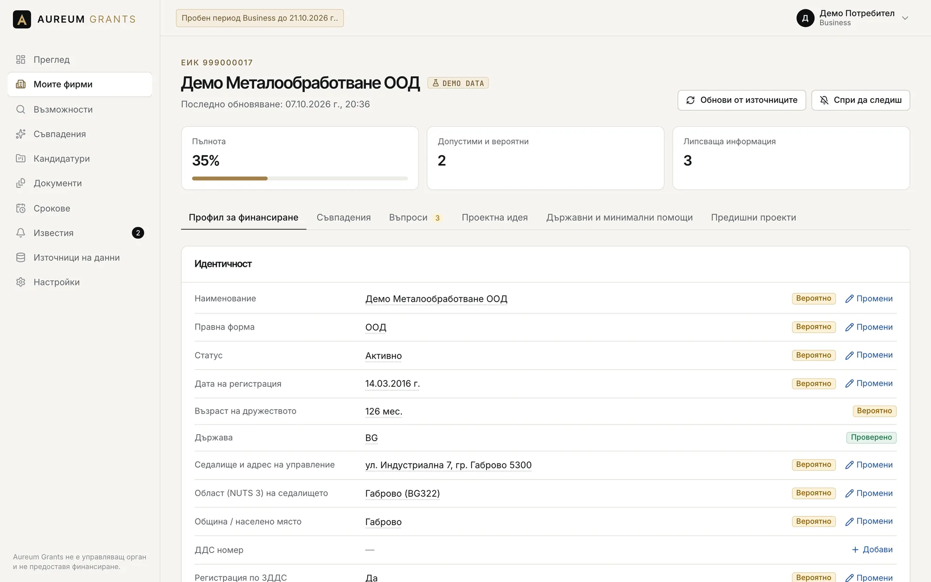Click the Липсваща информация card

[x=791, y=158]
